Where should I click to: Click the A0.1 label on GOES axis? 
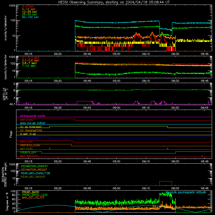pyautogui.click(x=12, y=104)
